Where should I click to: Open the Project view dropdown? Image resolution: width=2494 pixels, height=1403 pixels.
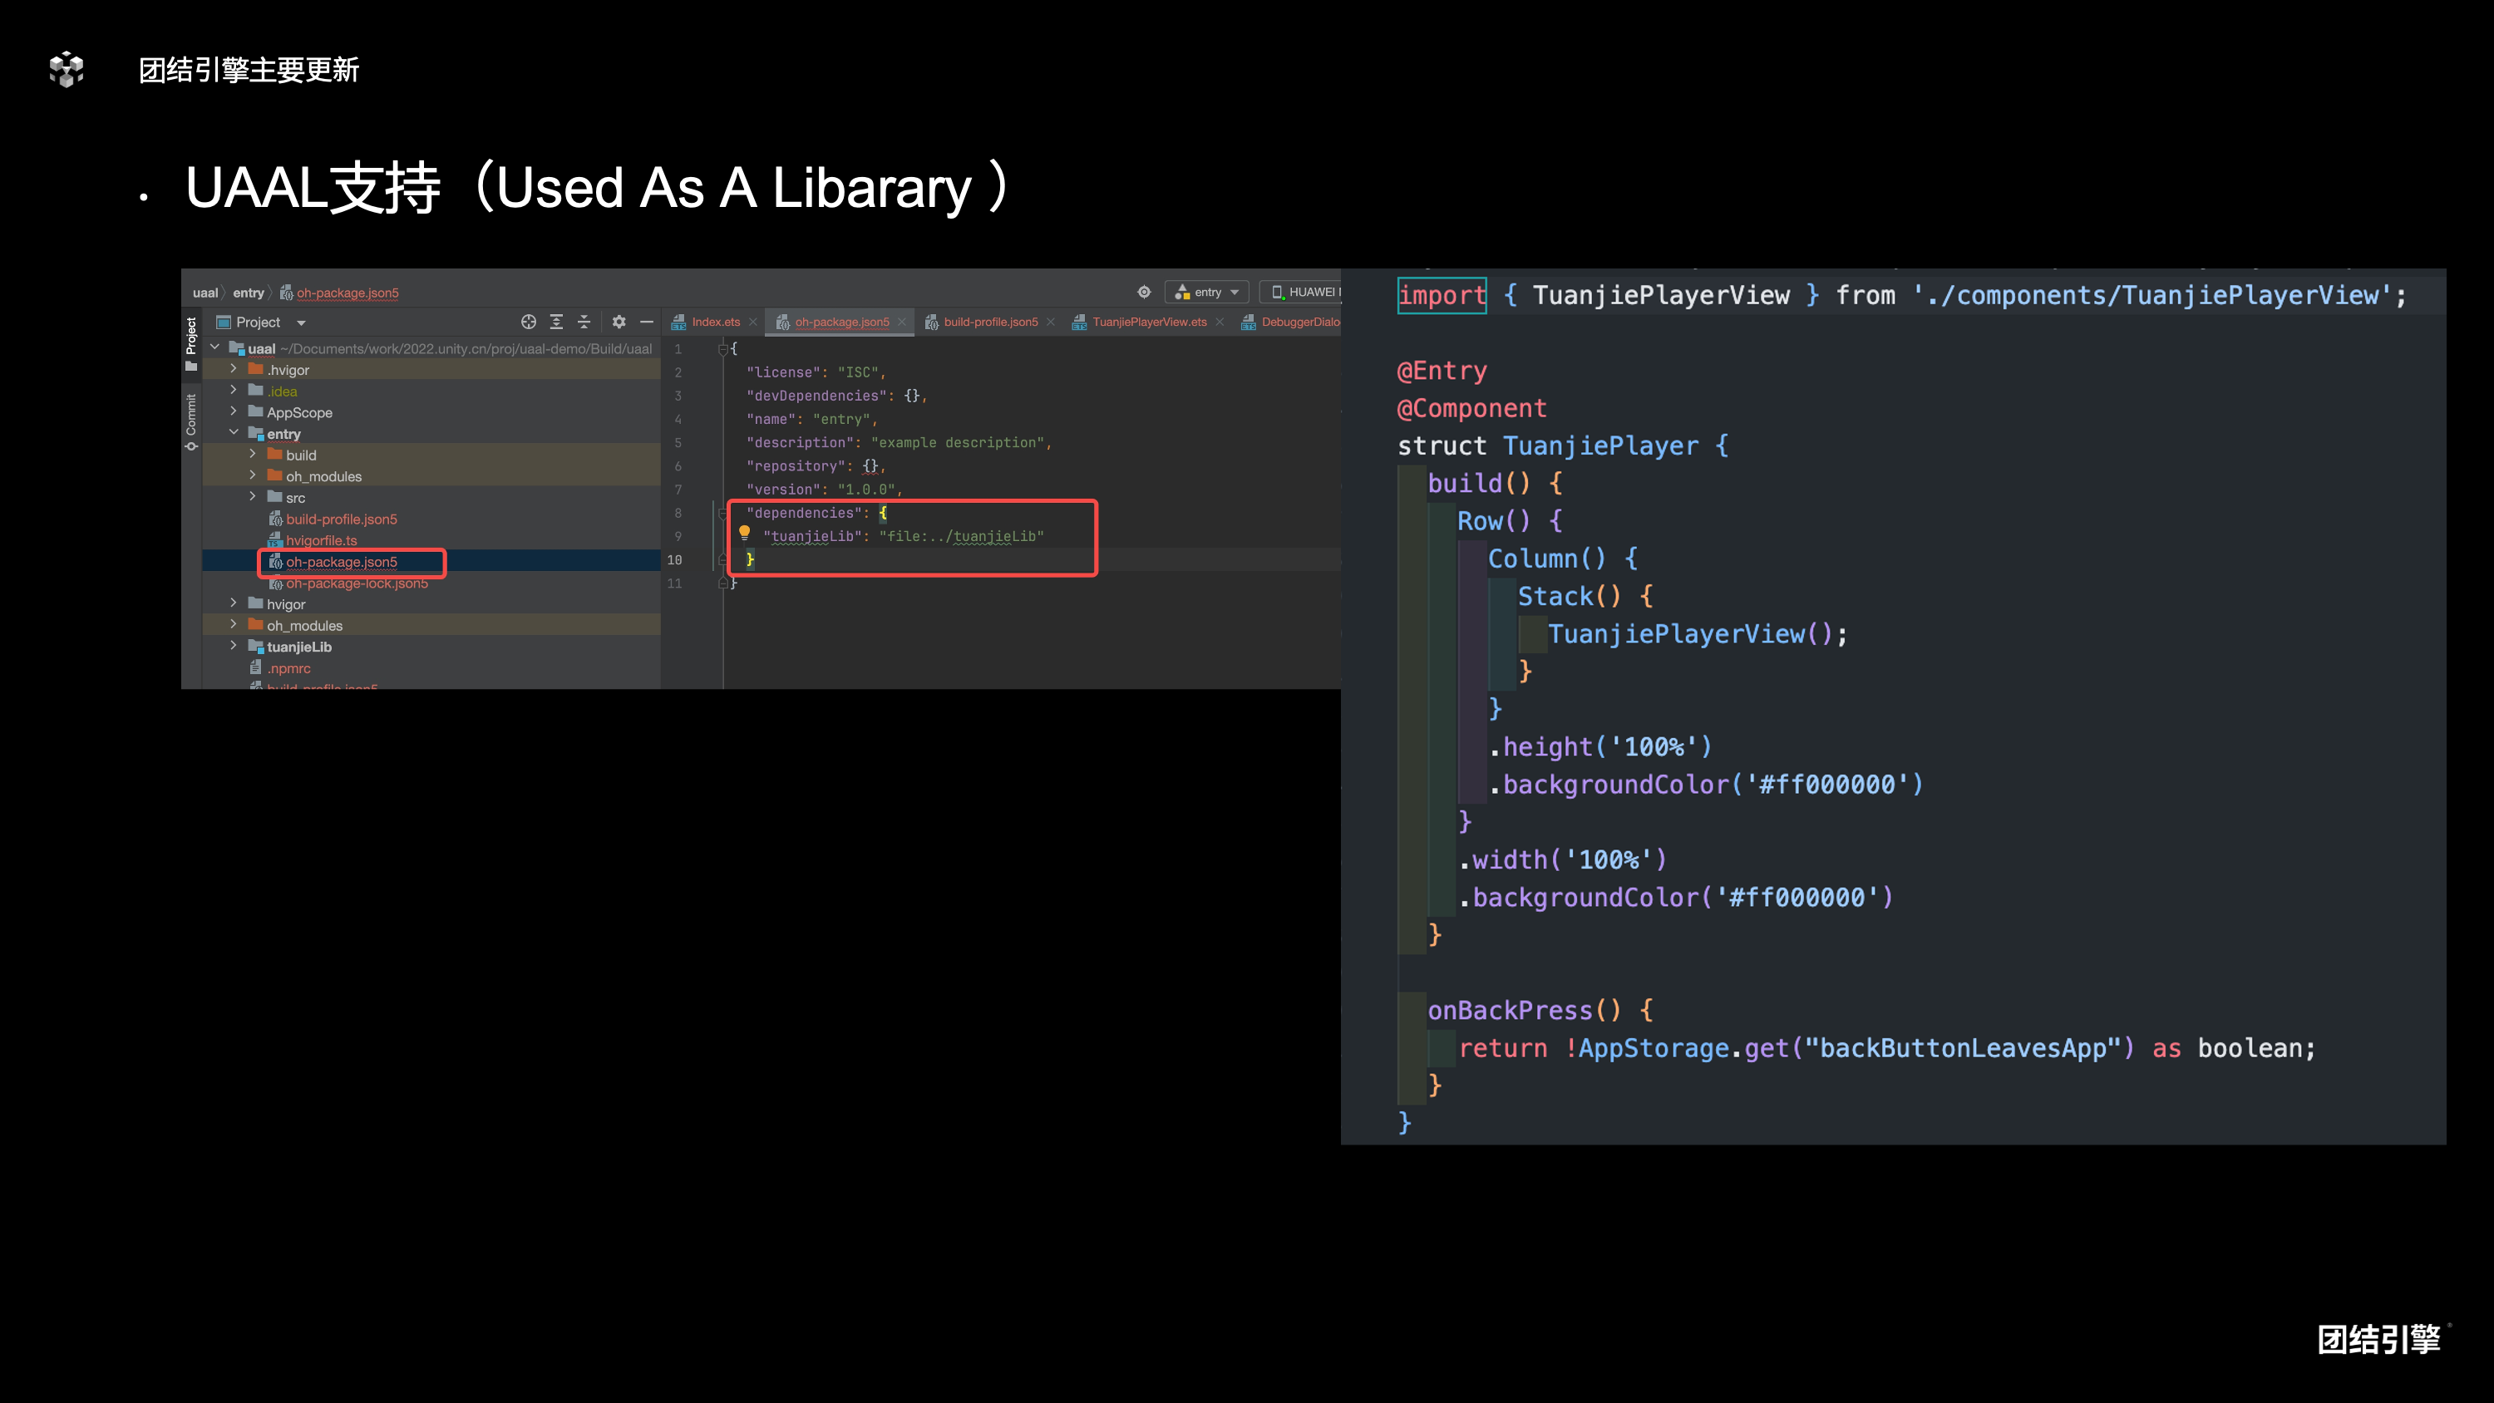301,322
